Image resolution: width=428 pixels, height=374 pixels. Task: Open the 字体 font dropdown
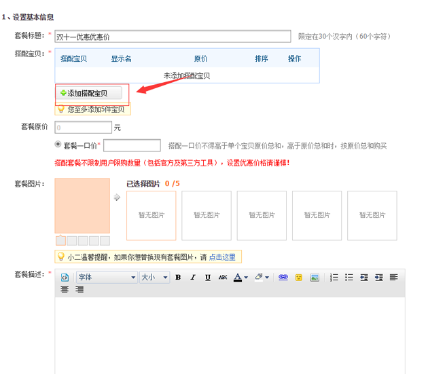107,278
